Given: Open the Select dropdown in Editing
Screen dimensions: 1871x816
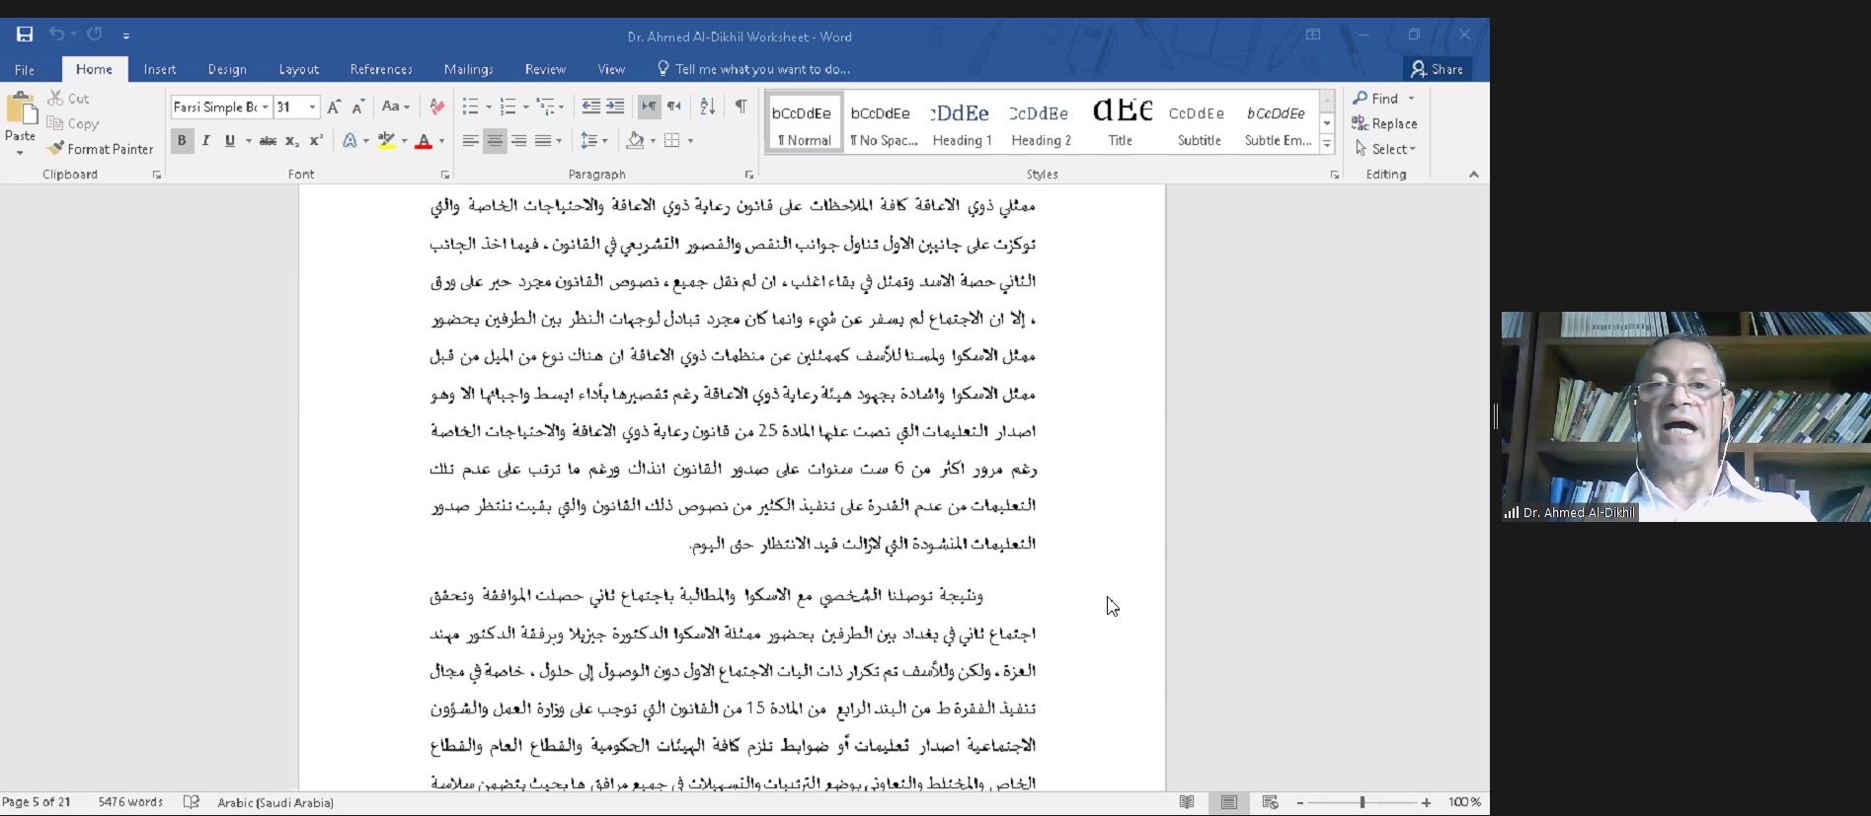Looking at the screenshot, I should (x=1385, y=149).
